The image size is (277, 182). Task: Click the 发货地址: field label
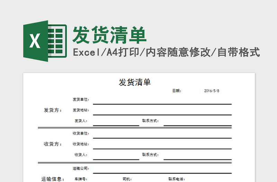tap(81, 110)
